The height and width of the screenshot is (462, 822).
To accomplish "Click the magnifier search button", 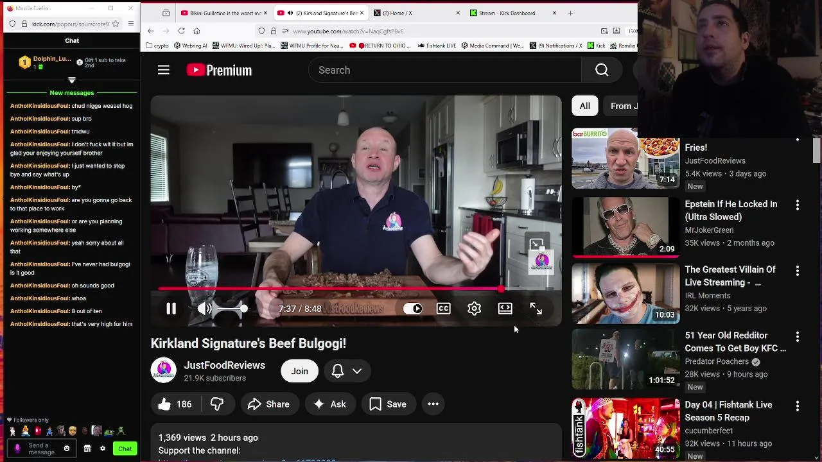I will [602, 70].
